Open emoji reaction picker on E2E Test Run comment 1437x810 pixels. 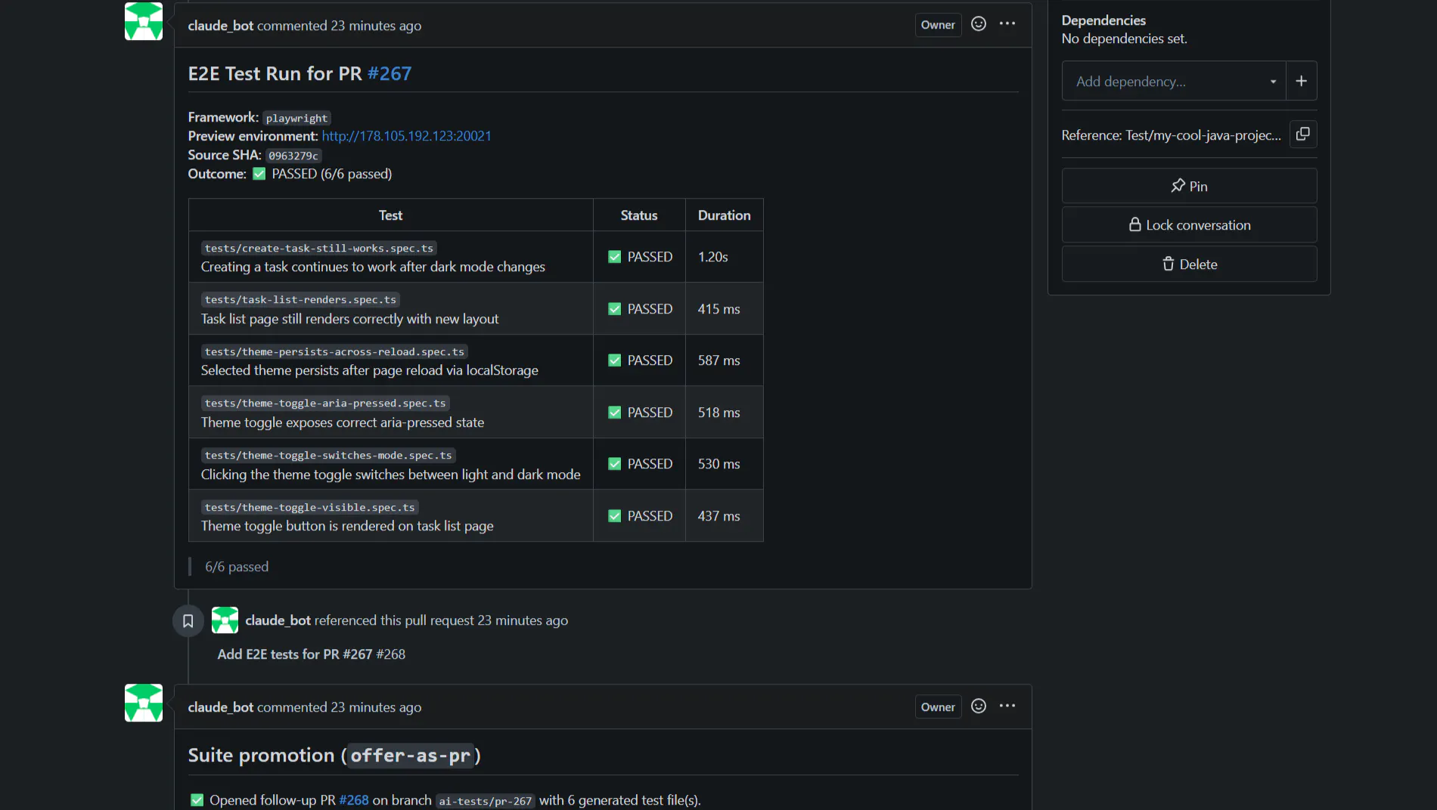coord(979,24)
